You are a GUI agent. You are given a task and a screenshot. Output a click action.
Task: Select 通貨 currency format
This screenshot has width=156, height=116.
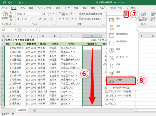point(121,20)
